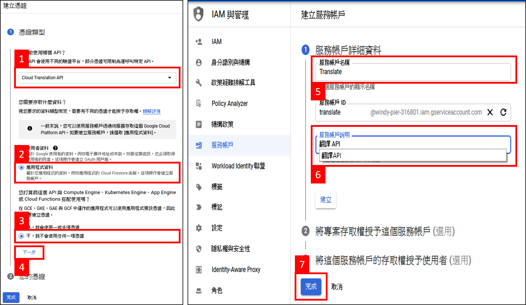Click the 下一步 button
Image resolution: width=526 pixels, height=305 pixels.
click(29, 252)
